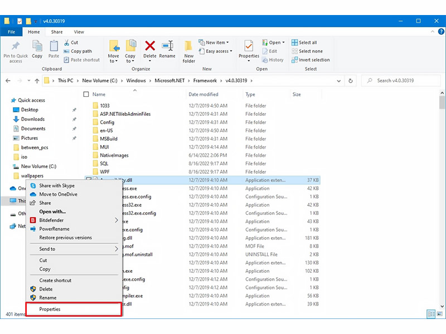Toggle the checkbox on the selected dll row
The width and height of the screenshot is (446, 334).
[x=89, y=180]
